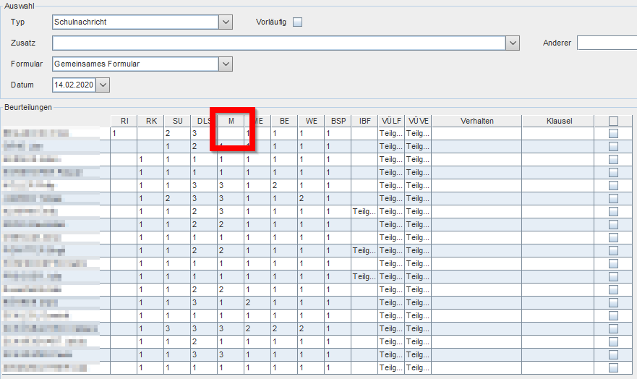Select the Klausel column header
Viewport: 637px width, 379px height.
559,121
